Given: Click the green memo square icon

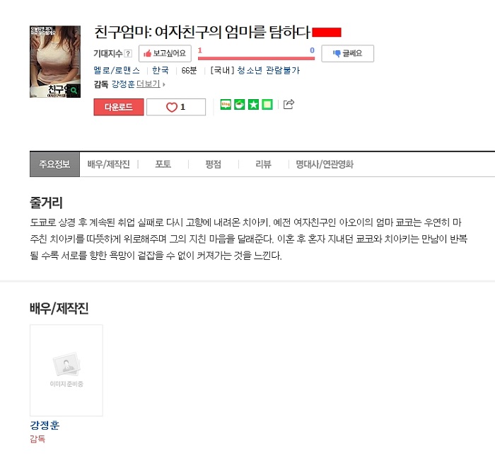Looking at the screenshot, I should pos(267,104).
